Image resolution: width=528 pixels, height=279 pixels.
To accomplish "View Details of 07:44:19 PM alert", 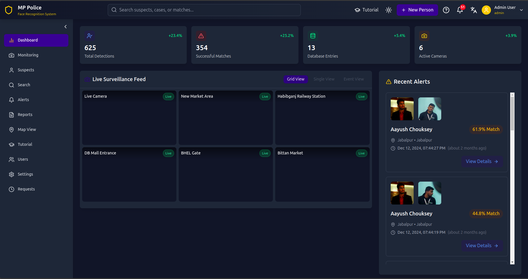I will 482,246.
